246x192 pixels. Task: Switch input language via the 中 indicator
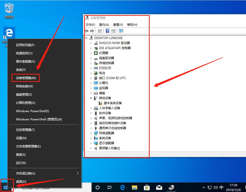click(221, 187)
